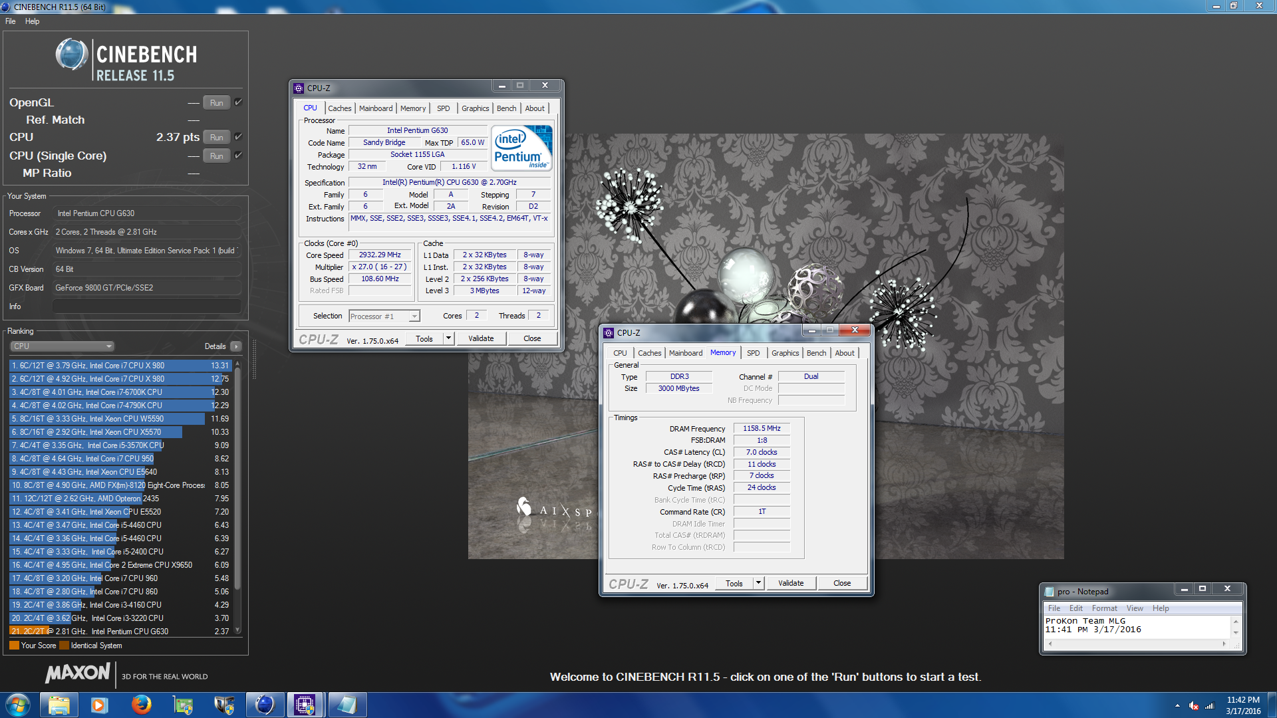Select the AMD FX-8120 ranking row
The height and width of the screenshot is (718, 1277).
[120, 485]
